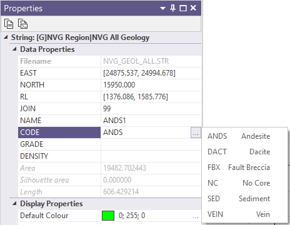Select the NC No Core option
This screenshot has height=225, width=290.
point(239,183)
